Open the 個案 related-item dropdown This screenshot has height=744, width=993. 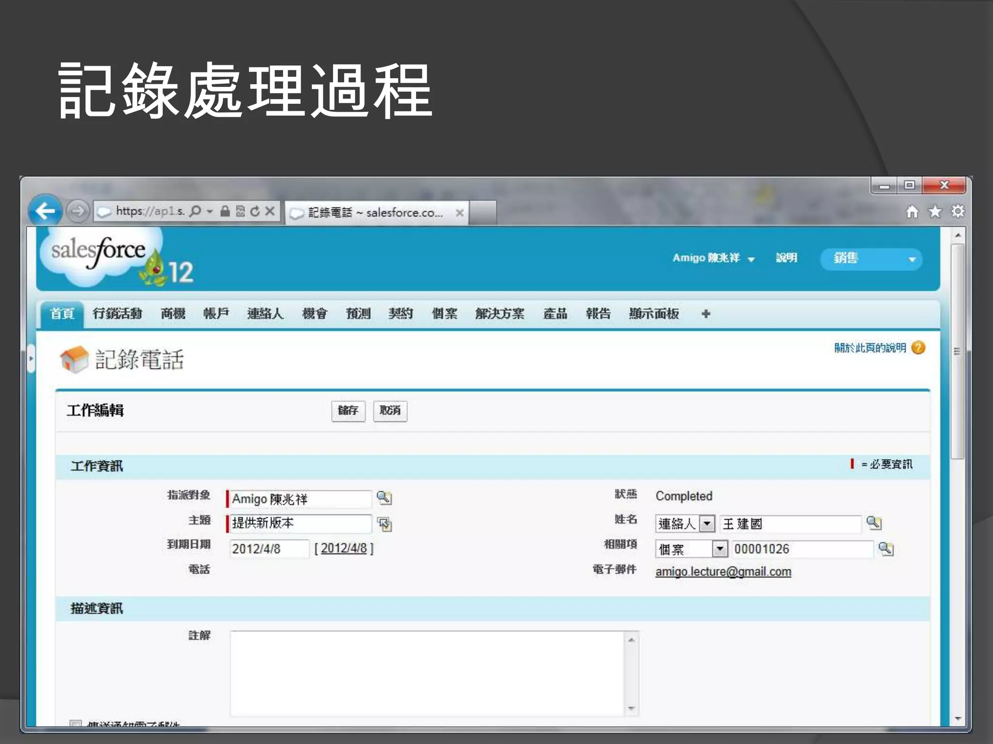(691, 549)
